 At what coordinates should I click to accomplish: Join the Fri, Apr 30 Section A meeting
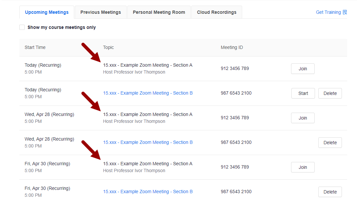point(303,167)
